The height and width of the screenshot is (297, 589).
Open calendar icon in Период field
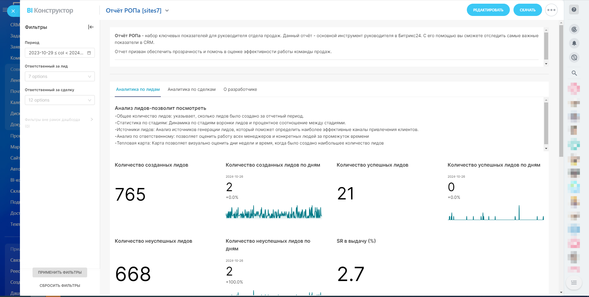[89, 53]
